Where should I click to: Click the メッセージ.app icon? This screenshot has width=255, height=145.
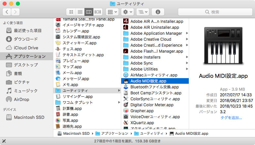tap(58, 79)
